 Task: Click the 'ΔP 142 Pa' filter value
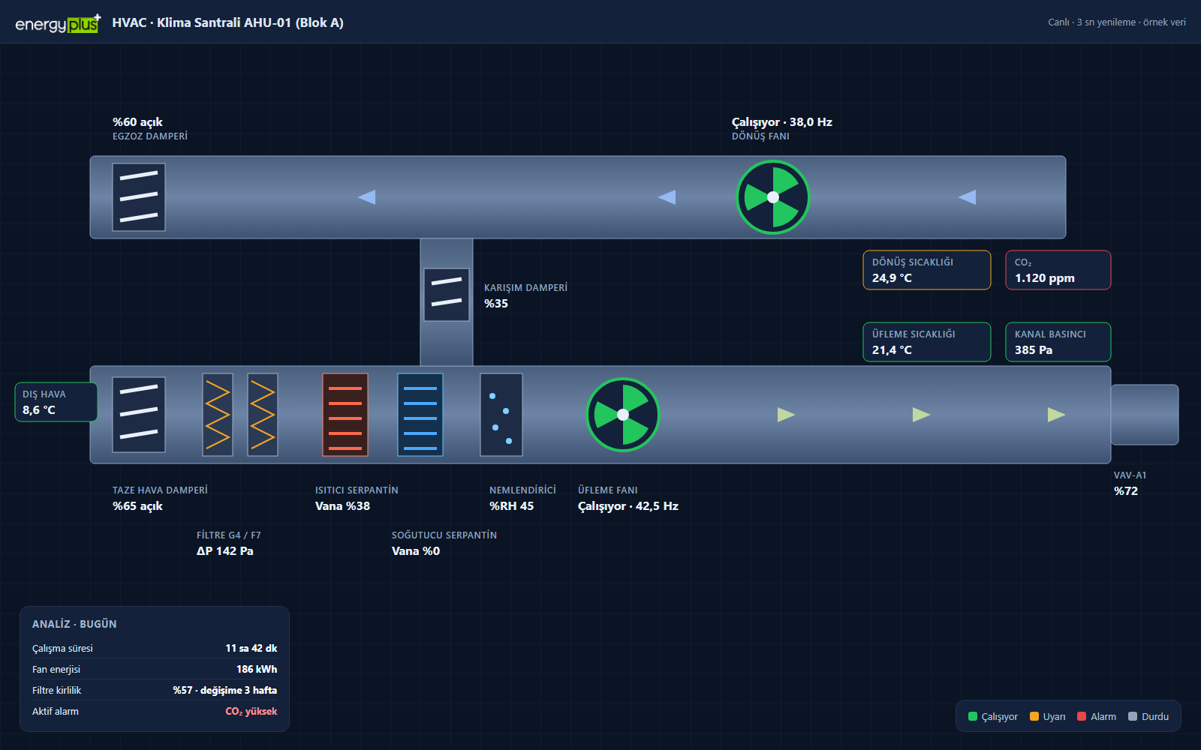tap(225, 550)
